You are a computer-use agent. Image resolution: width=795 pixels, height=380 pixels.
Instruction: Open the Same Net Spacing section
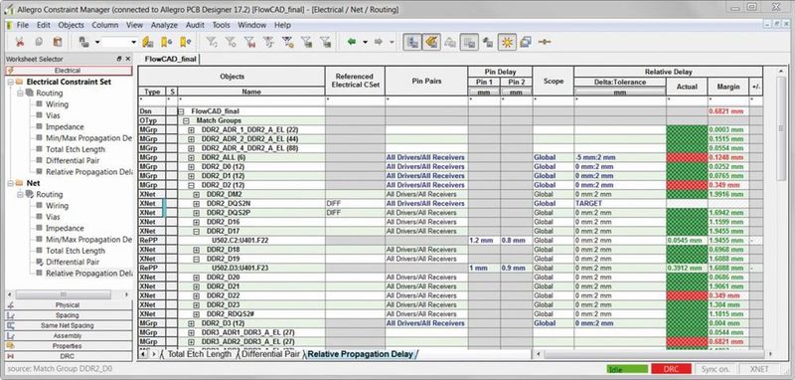click(x=68, y=325)
